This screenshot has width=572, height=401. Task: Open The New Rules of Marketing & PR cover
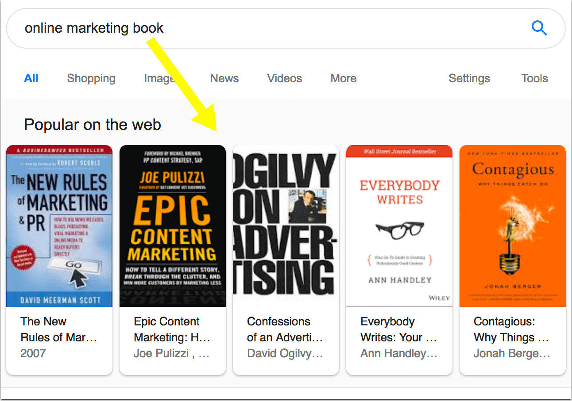click(x=59, y=226)
